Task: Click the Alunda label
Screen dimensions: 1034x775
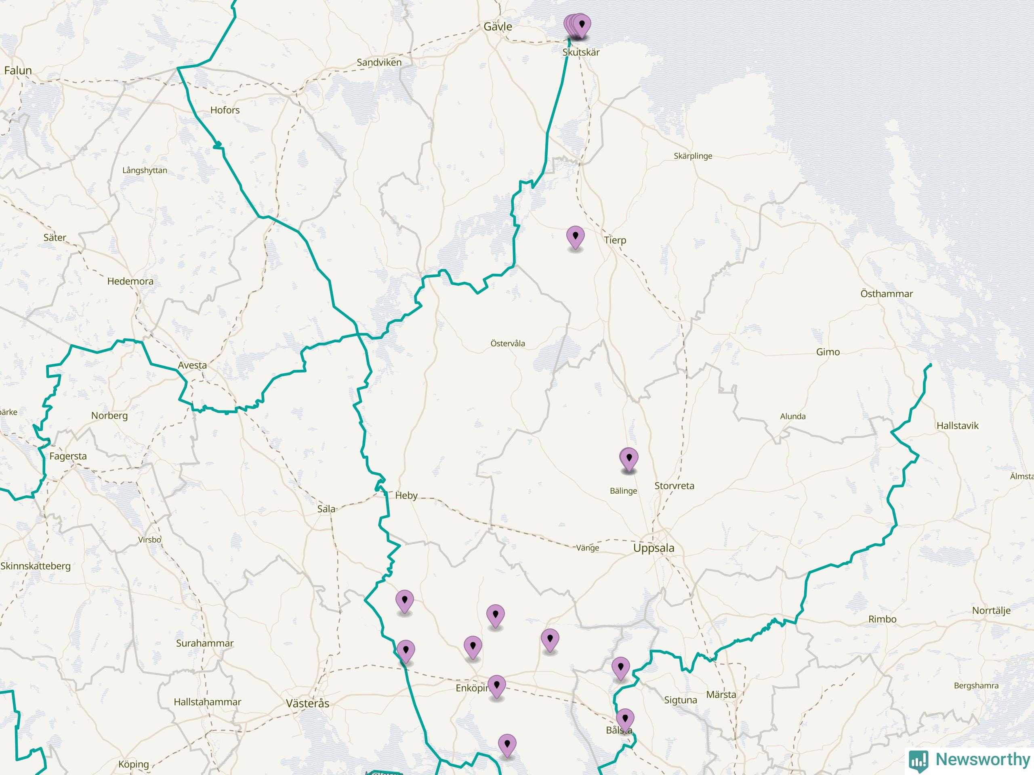Action: pyautogui.click(x=793, y=416)
